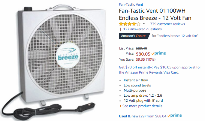205x121 pixels.
Task: Click the orange chevron before See more
Action: point(121,106)
